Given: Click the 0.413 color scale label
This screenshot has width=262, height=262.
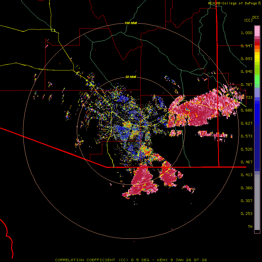Looking at the screenshot, I should pos(247,175).
